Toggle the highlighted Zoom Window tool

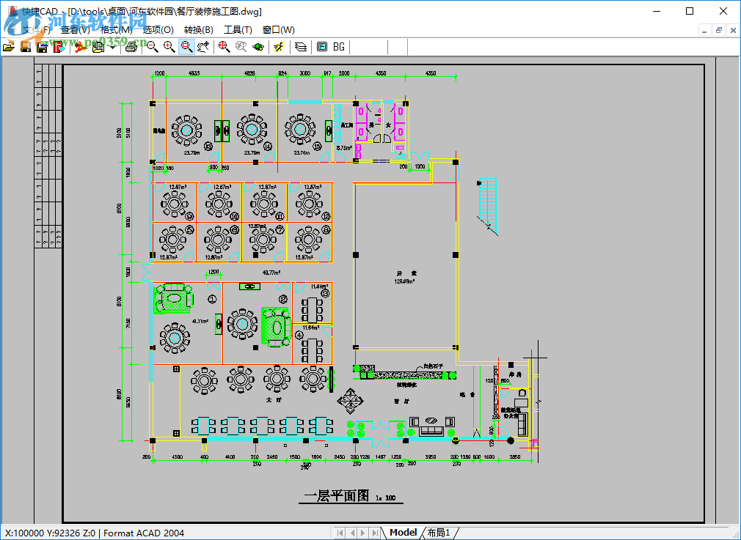[x=186, y=47]
